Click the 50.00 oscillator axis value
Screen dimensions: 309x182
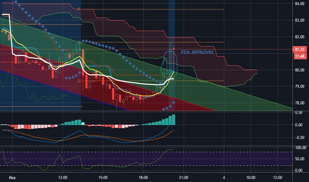point(299,159)
